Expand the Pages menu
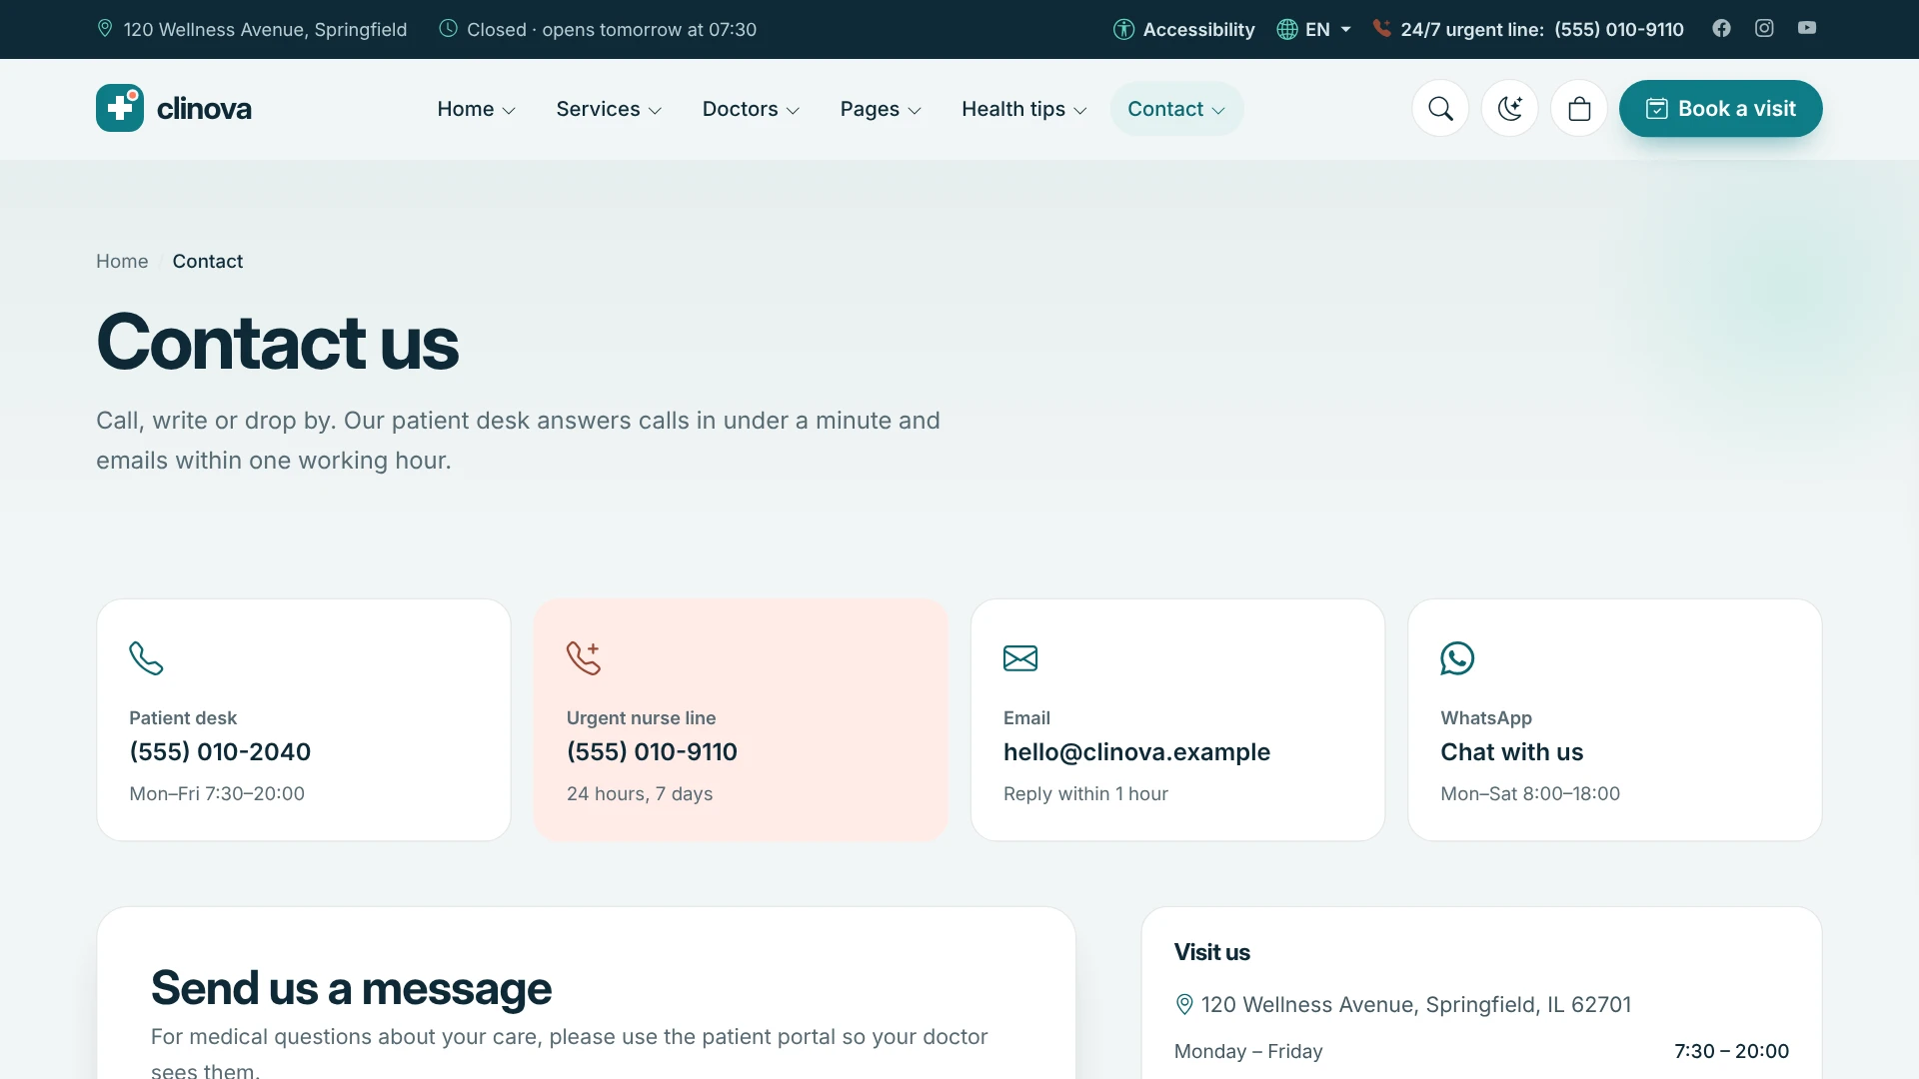Screen dimensions: 1919x1079 tap(881, 109)
